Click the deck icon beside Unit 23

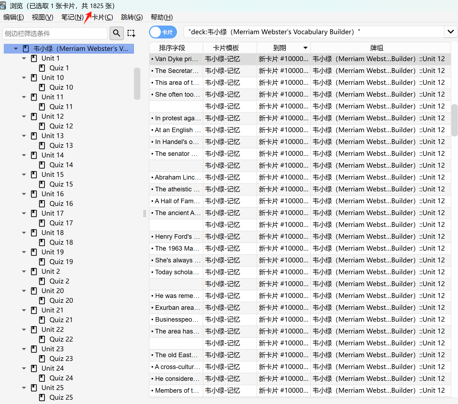pos(34,349)
